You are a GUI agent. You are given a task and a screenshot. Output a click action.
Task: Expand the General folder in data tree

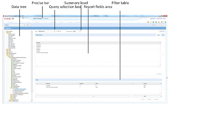tap(6, 31)
